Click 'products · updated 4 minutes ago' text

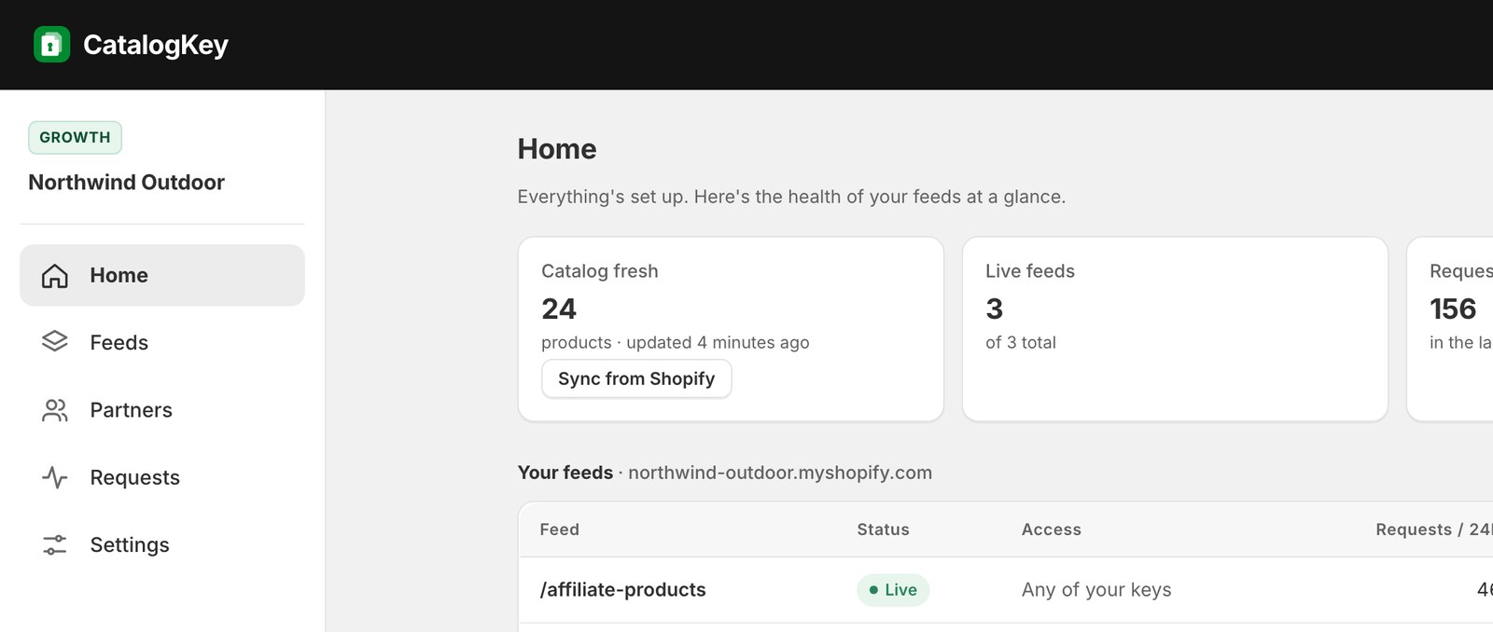click(676, 342)
